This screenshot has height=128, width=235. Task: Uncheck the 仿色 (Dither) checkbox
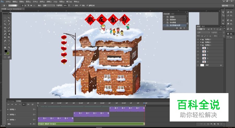point(81,5)
